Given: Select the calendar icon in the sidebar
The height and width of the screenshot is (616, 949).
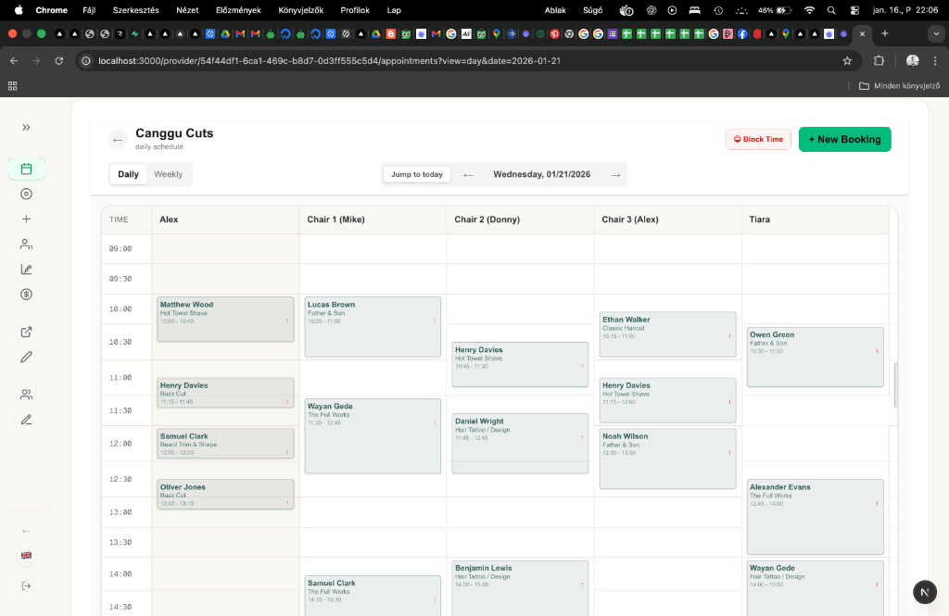Looking at the screenshot, I should tap(26, 169).
